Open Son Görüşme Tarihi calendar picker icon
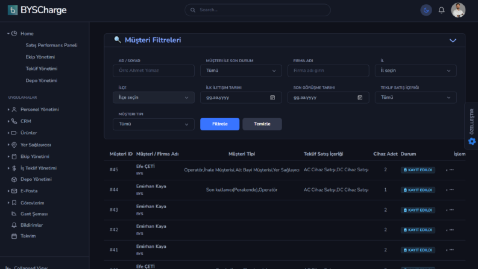This screenshot has width=478, height=269. (x=360, y=98)
